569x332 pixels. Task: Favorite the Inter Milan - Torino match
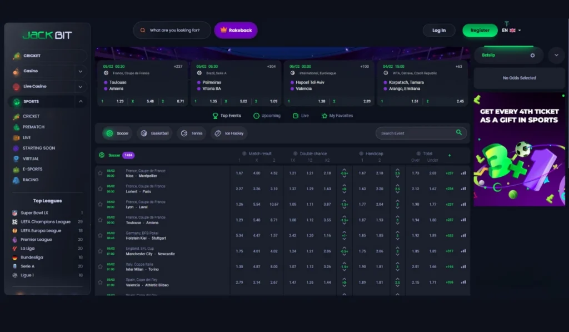(100, 266)
